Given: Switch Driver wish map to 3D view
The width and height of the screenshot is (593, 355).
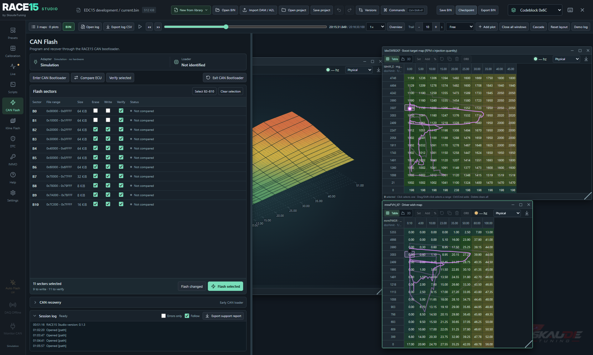Looking at the screenshot, I should click(406, 213).
